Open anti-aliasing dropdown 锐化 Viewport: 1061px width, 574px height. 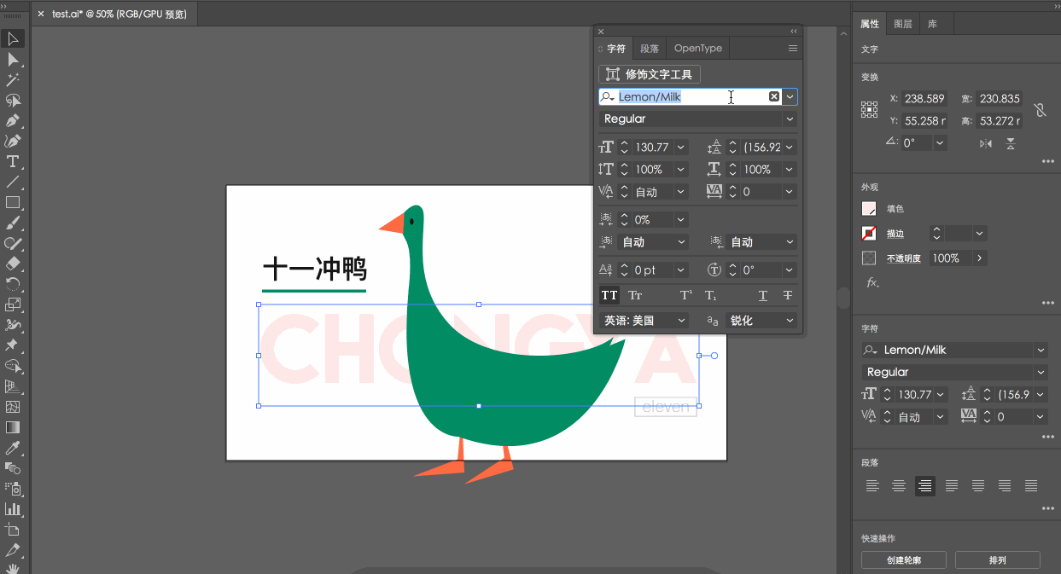(x=790, y=321)
